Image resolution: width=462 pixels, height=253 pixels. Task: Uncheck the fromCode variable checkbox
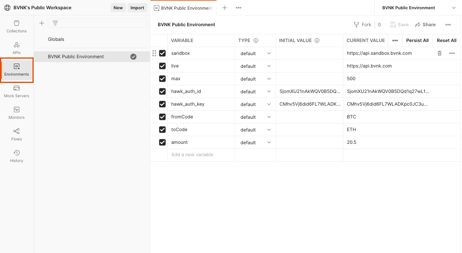pos(162,116)
